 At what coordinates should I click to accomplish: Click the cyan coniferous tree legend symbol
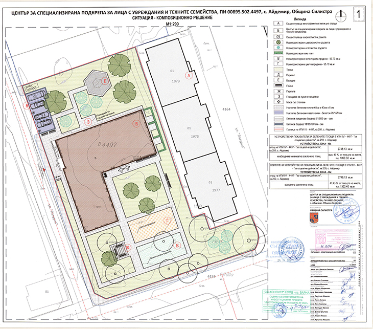pyautogui.click(x=277, y=48)
